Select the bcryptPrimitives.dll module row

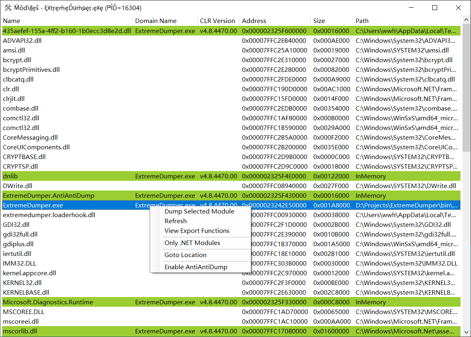pos(231,70)
